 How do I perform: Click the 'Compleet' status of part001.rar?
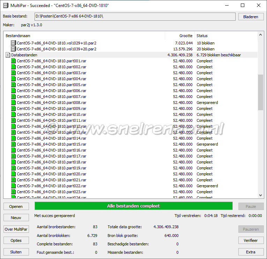pos(205,61)
